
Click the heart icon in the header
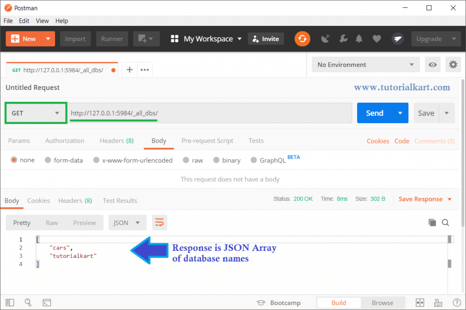click(376, 39)
